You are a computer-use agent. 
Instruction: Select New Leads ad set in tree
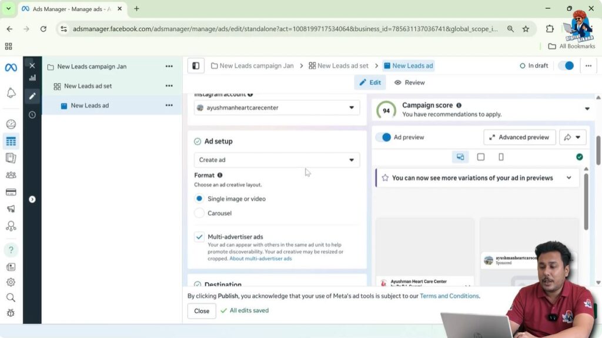(88, 86)
